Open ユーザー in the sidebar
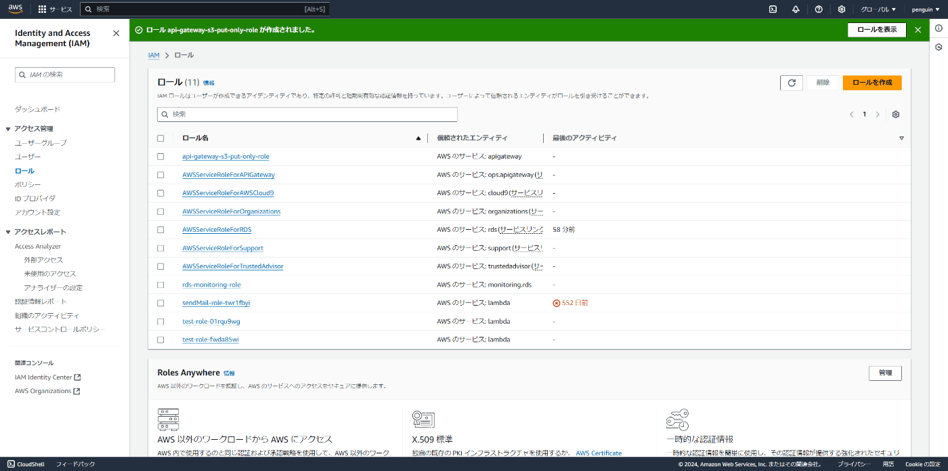Screen dimensions: 948x471 pyautogui.click(x=28, y=157)
